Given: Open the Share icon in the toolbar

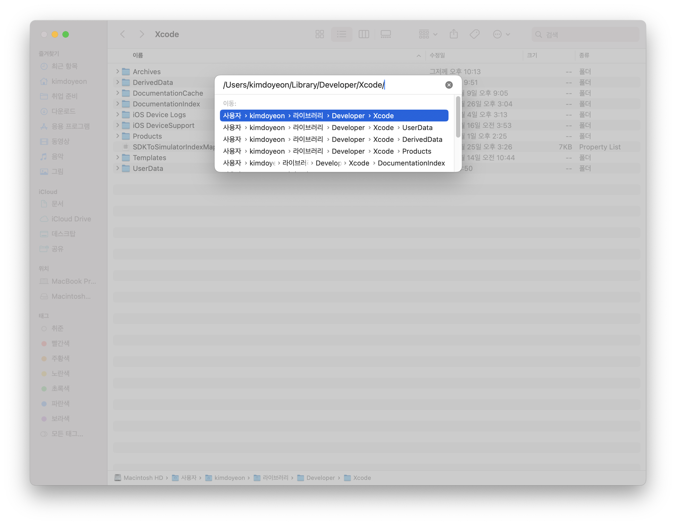Looking at the screenshot, I should tap(454, 34).
